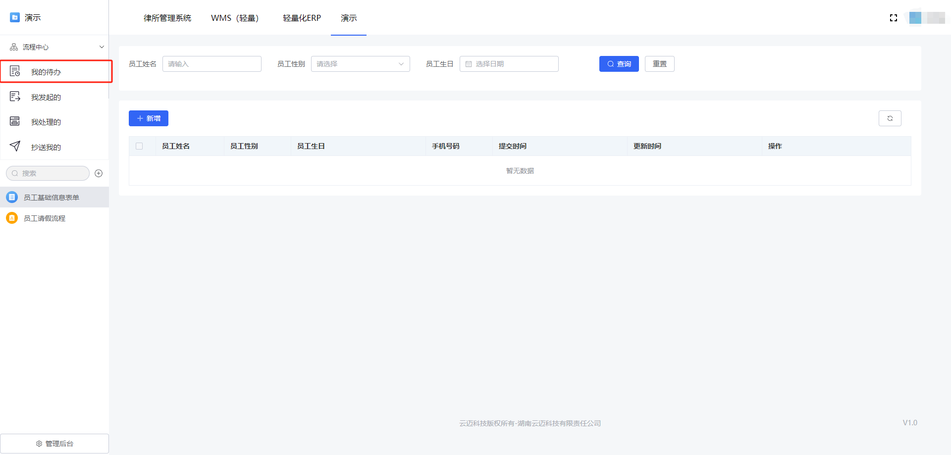Click the refresh icon above the table
Viewport: 951px width, 455px height.
(x=890, y=118)
